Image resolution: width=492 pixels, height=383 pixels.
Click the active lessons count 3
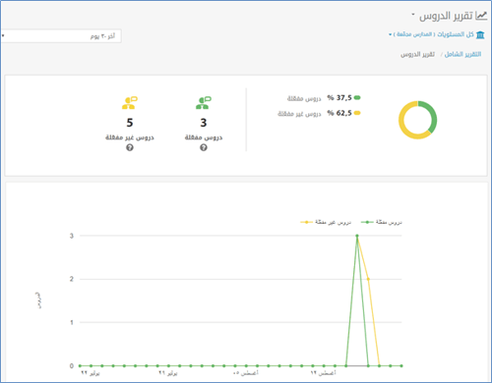point(204,123)
